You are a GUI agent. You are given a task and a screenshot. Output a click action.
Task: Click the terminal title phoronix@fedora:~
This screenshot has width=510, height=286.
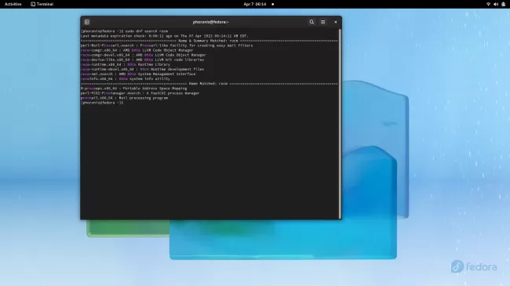(x=210, y=22)
